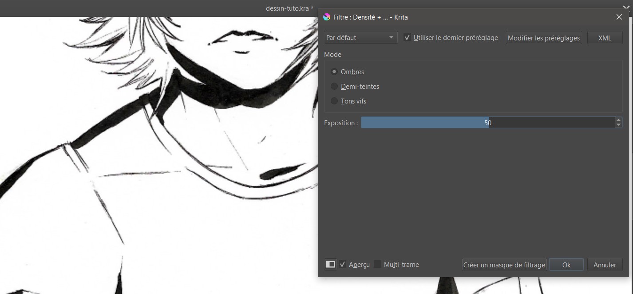Screen dimensions: 633x294
Task: Increase Exposition with the up arrow
Action: click(619, 120)
